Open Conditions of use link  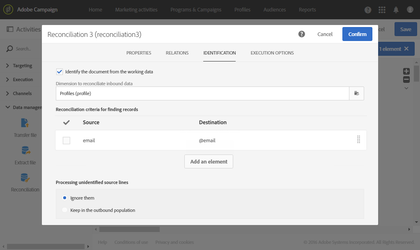[131, 242]
